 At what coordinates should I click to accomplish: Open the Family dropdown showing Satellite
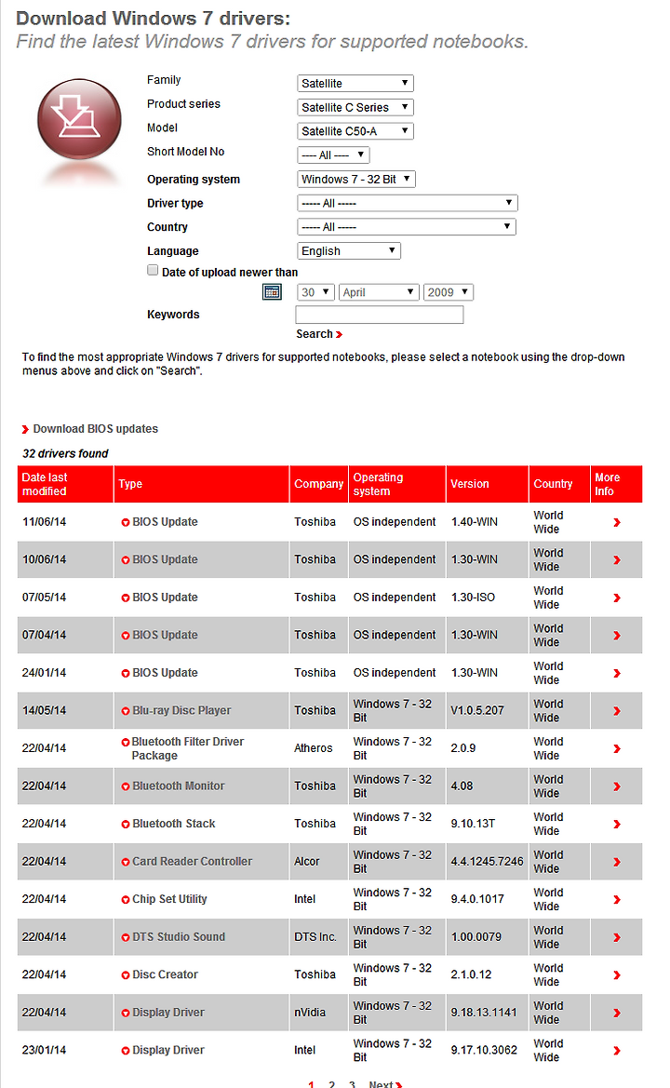(355, 83)
